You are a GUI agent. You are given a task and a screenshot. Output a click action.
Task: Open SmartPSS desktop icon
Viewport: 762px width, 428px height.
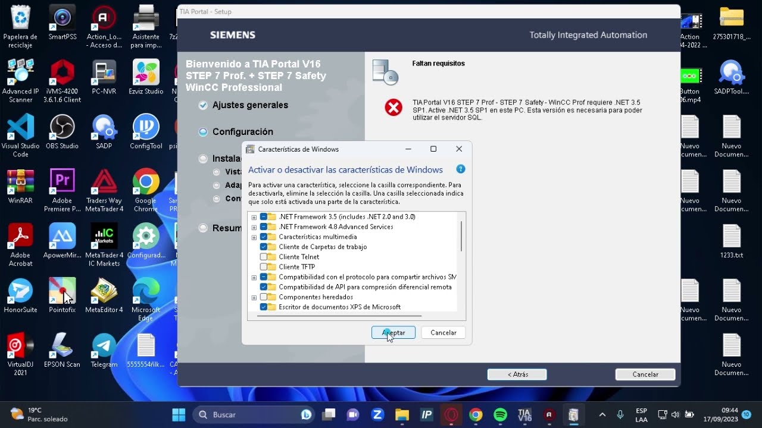[x=63, y=24]
